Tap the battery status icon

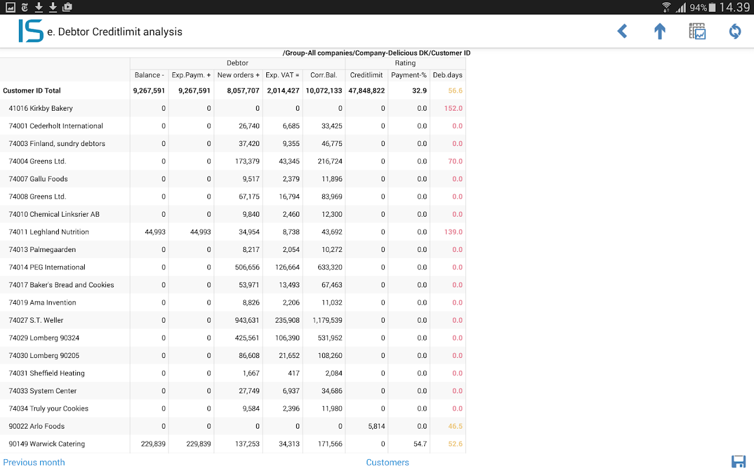click(x=712, y=7)
